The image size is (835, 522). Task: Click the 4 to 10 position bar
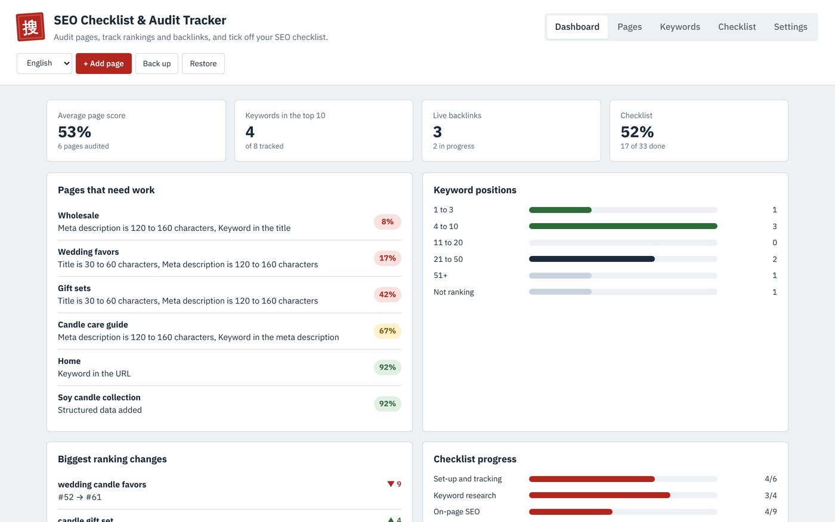(x=623, y=226)
